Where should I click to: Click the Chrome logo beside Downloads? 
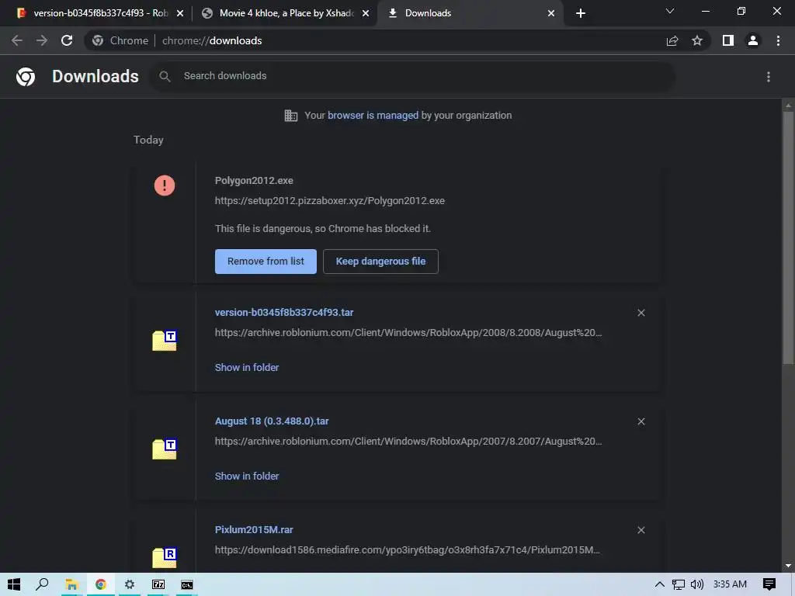(26, 77)
